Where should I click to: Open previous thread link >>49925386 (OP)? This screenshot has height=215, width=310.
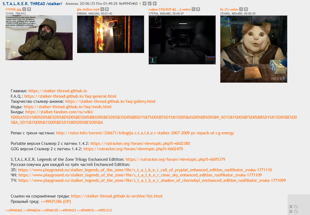tap(56, 202)
